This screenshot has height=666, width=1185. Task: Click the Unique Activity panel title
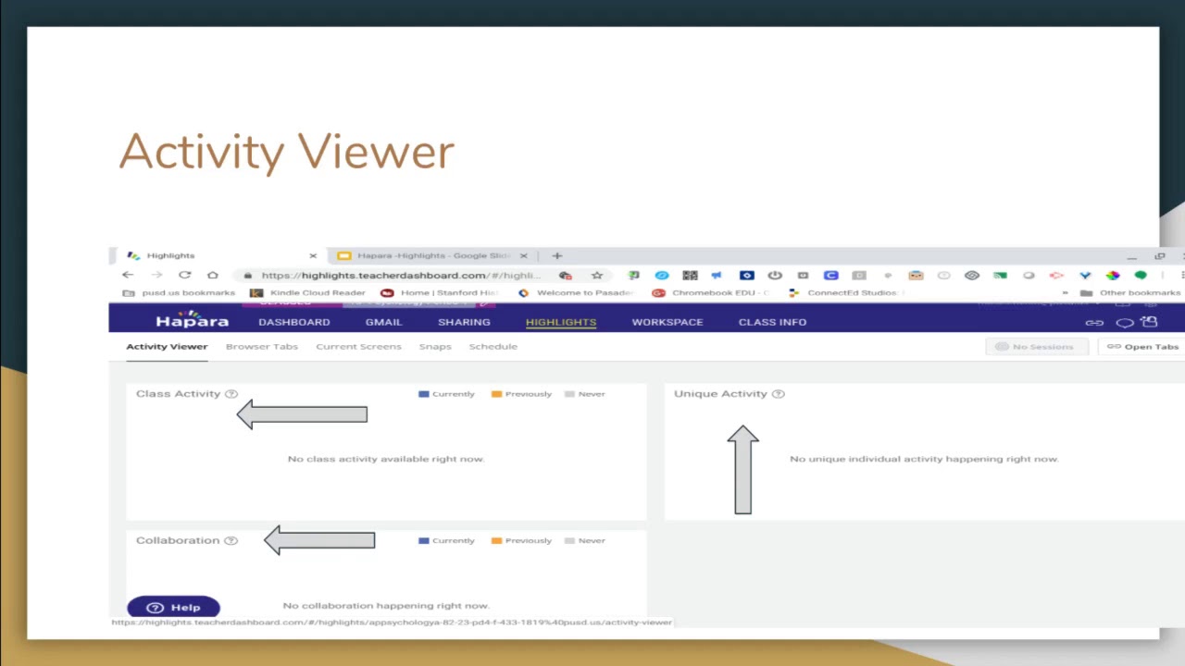point(721,394)
